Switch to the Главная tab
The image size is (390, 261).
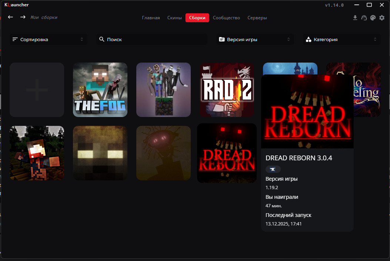(151, 18)
